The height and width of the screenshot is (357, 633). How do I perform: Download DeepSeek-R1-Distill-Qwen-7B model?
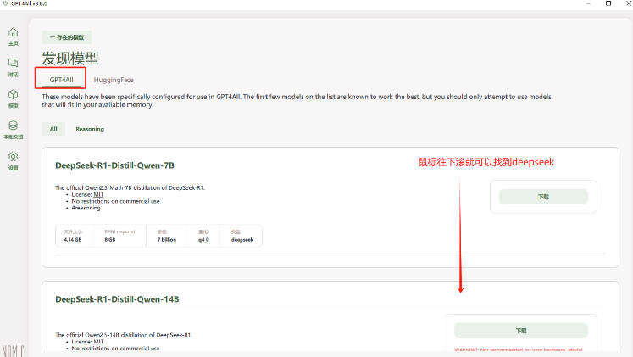point(543,197)
